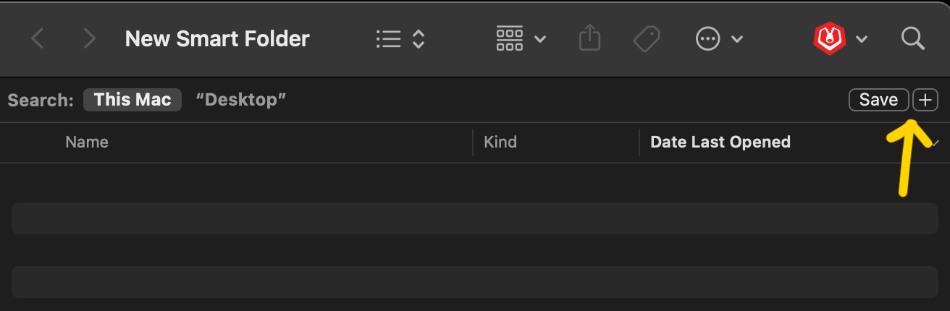The height and width of the screenshot is (311, 950).
Task: Click the Group By grid icon
Action: coord(510,38)
